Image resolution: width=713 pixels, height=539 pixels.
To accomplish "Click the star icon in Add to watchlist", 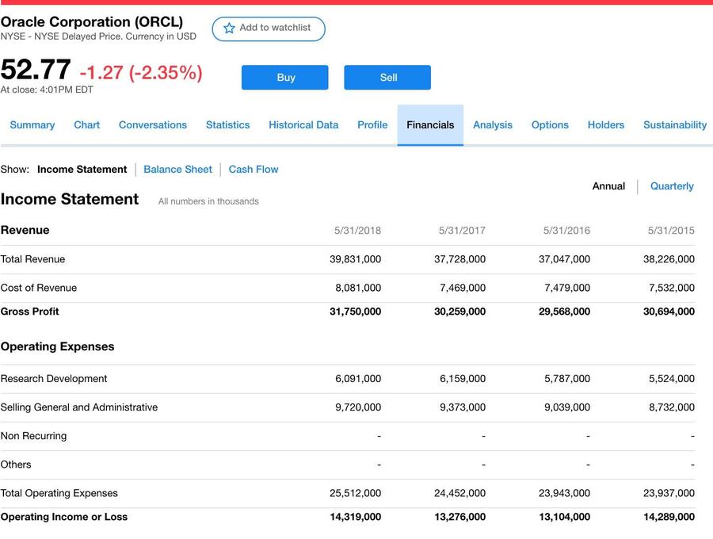I will click(x=229, y=29).
